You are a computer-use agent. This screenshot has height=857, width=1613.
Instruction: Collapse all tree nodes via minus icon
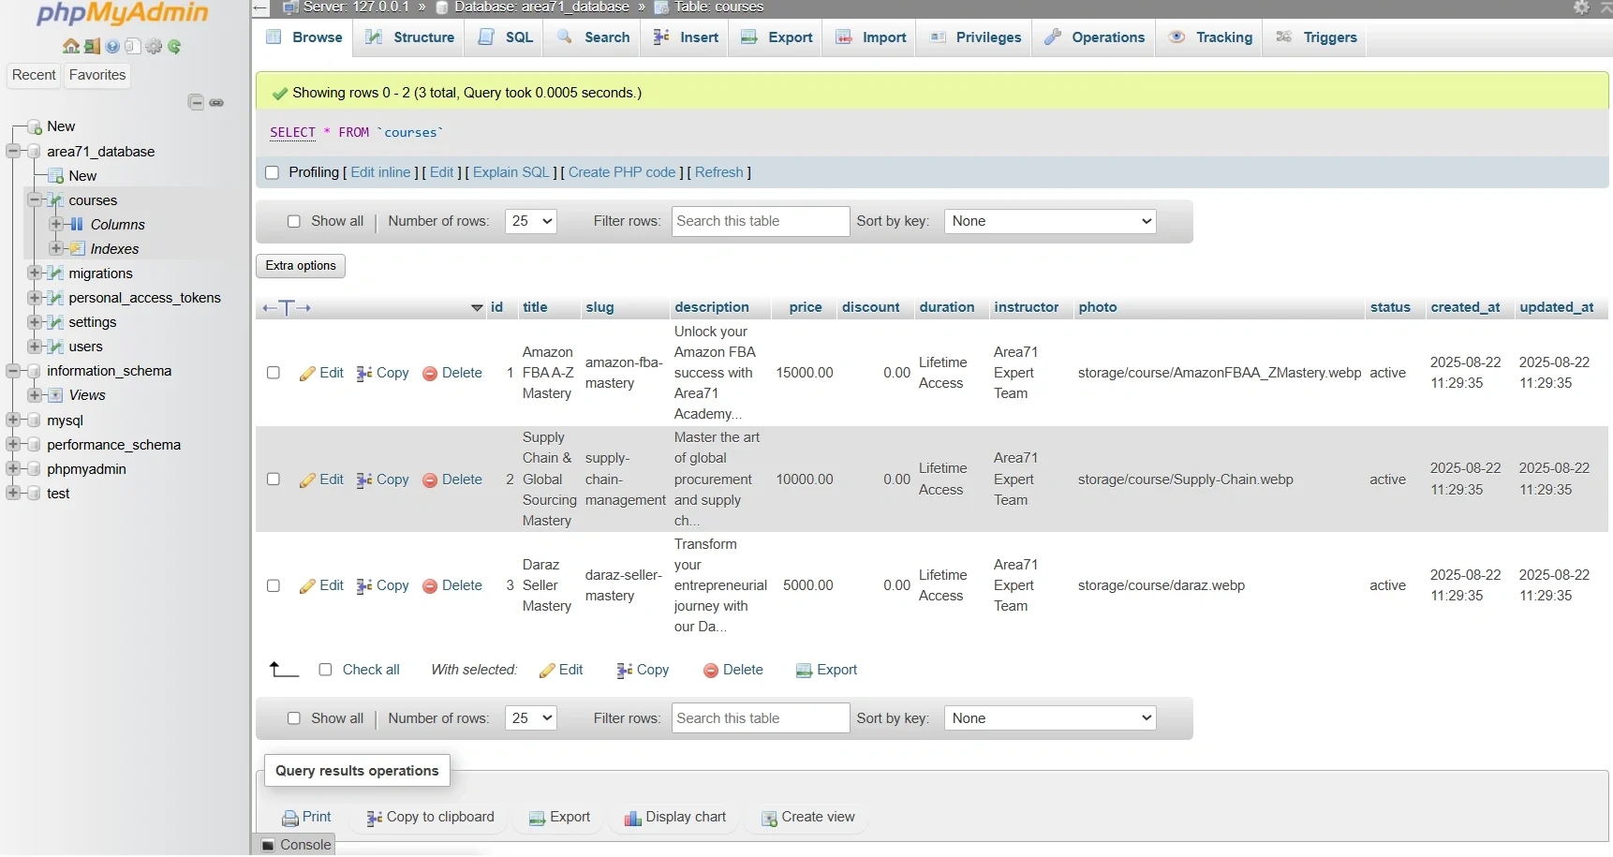pos(197,103)
